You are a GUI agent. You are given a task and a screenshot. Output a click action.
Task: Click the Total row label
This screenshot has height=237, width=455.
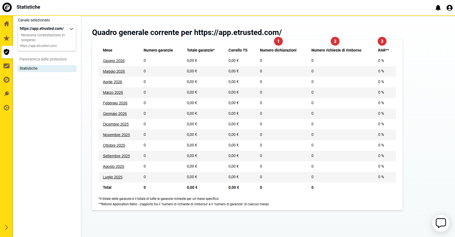click(x=107, y=187)
